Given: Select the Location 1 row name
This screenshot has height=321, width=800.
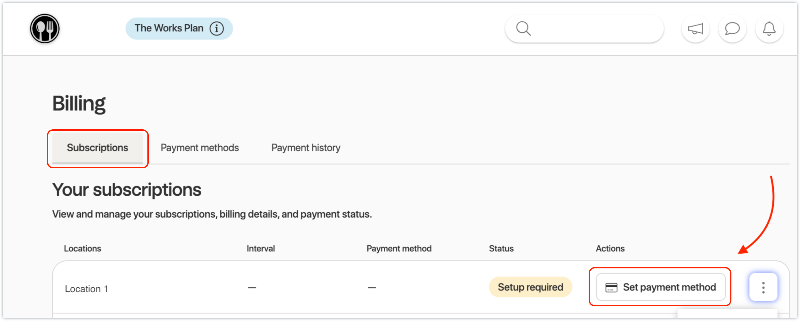Looking at the screenshot, I should coord(86,289).
